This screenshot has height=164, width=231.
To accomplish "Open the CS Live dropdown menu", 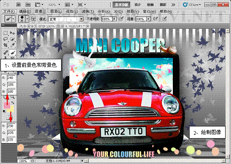I will (x=192, y=5).
